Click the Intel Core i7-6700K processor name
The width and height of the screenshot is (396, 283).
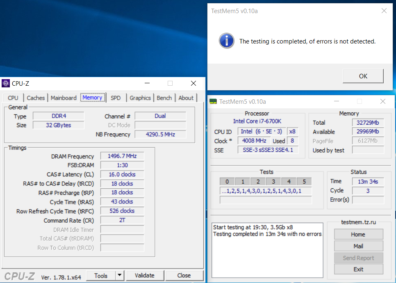pyautogui.click(x=257, y=121)
